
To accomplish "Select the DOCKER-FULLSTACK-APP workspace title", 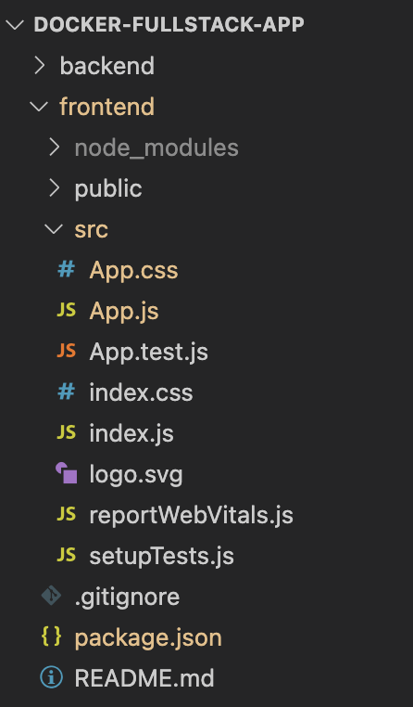I will 169,24.
